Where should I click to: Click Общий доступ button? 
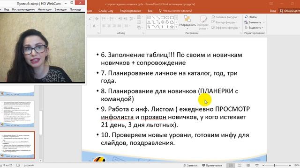[290, 11]
